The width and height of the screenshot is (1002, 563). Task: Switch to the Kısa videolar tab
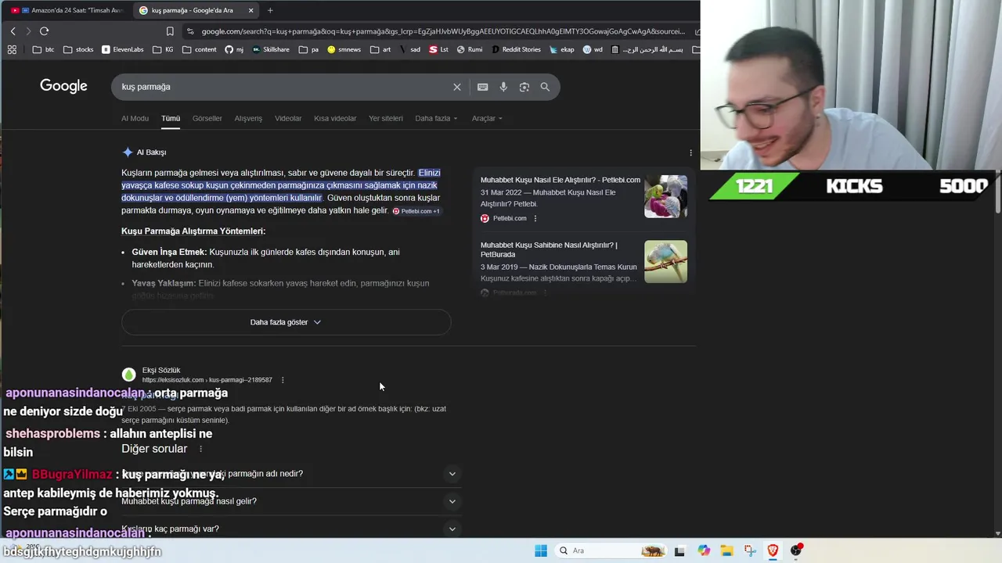(x=335, y=119)
